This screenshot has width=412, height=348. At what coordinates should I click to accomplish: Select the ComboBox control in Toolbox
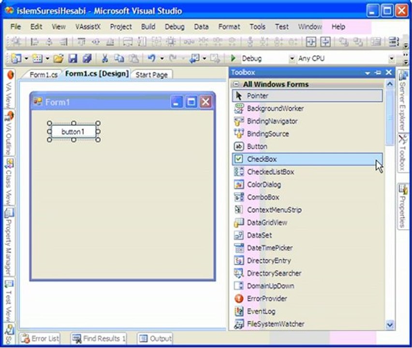(x=307, y=197)
